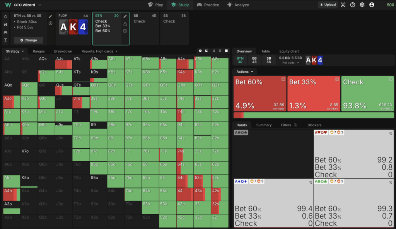Image resolution: width=396 pixels, height=229 pixels.
Task: Click the compare icon under BTN lock
Action: pos(125,31)
